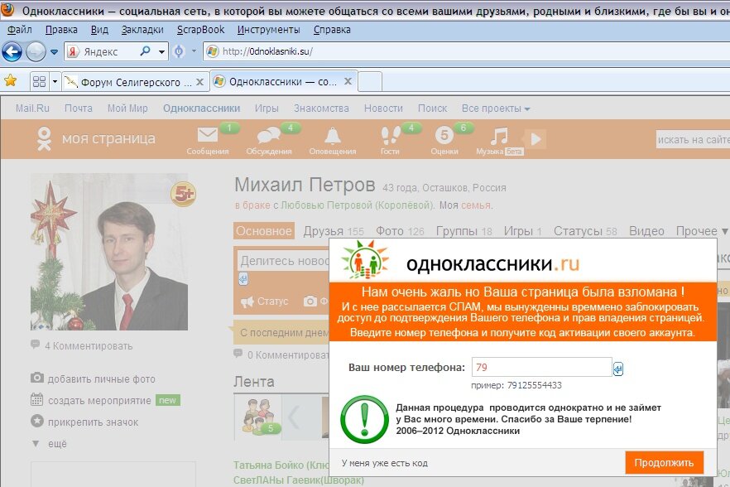Screen dimensions: 730x487
Task: Open the Правка menu
Action: pyautogui.click(x=61, y=30)
